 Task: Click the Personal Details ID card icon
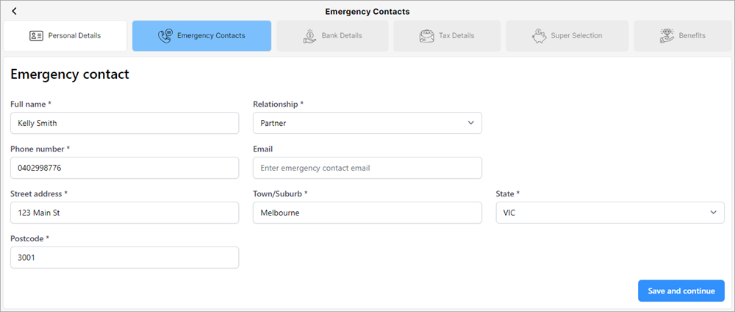pyautogui.click(x=36, y=35)
